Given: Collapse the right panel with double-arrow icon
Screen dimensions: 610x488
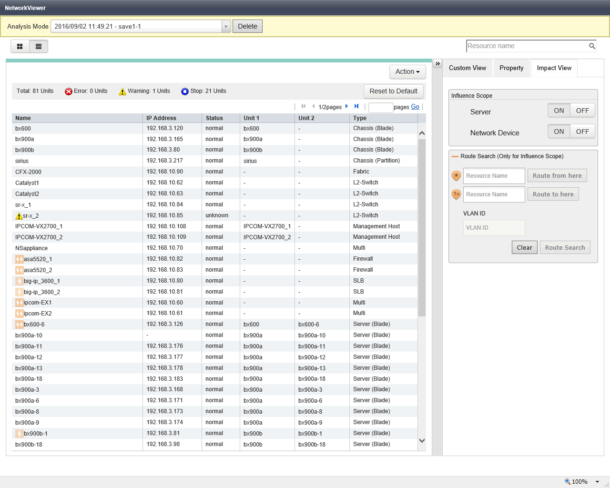Looking at the screenshot, I should click(437, 63).
